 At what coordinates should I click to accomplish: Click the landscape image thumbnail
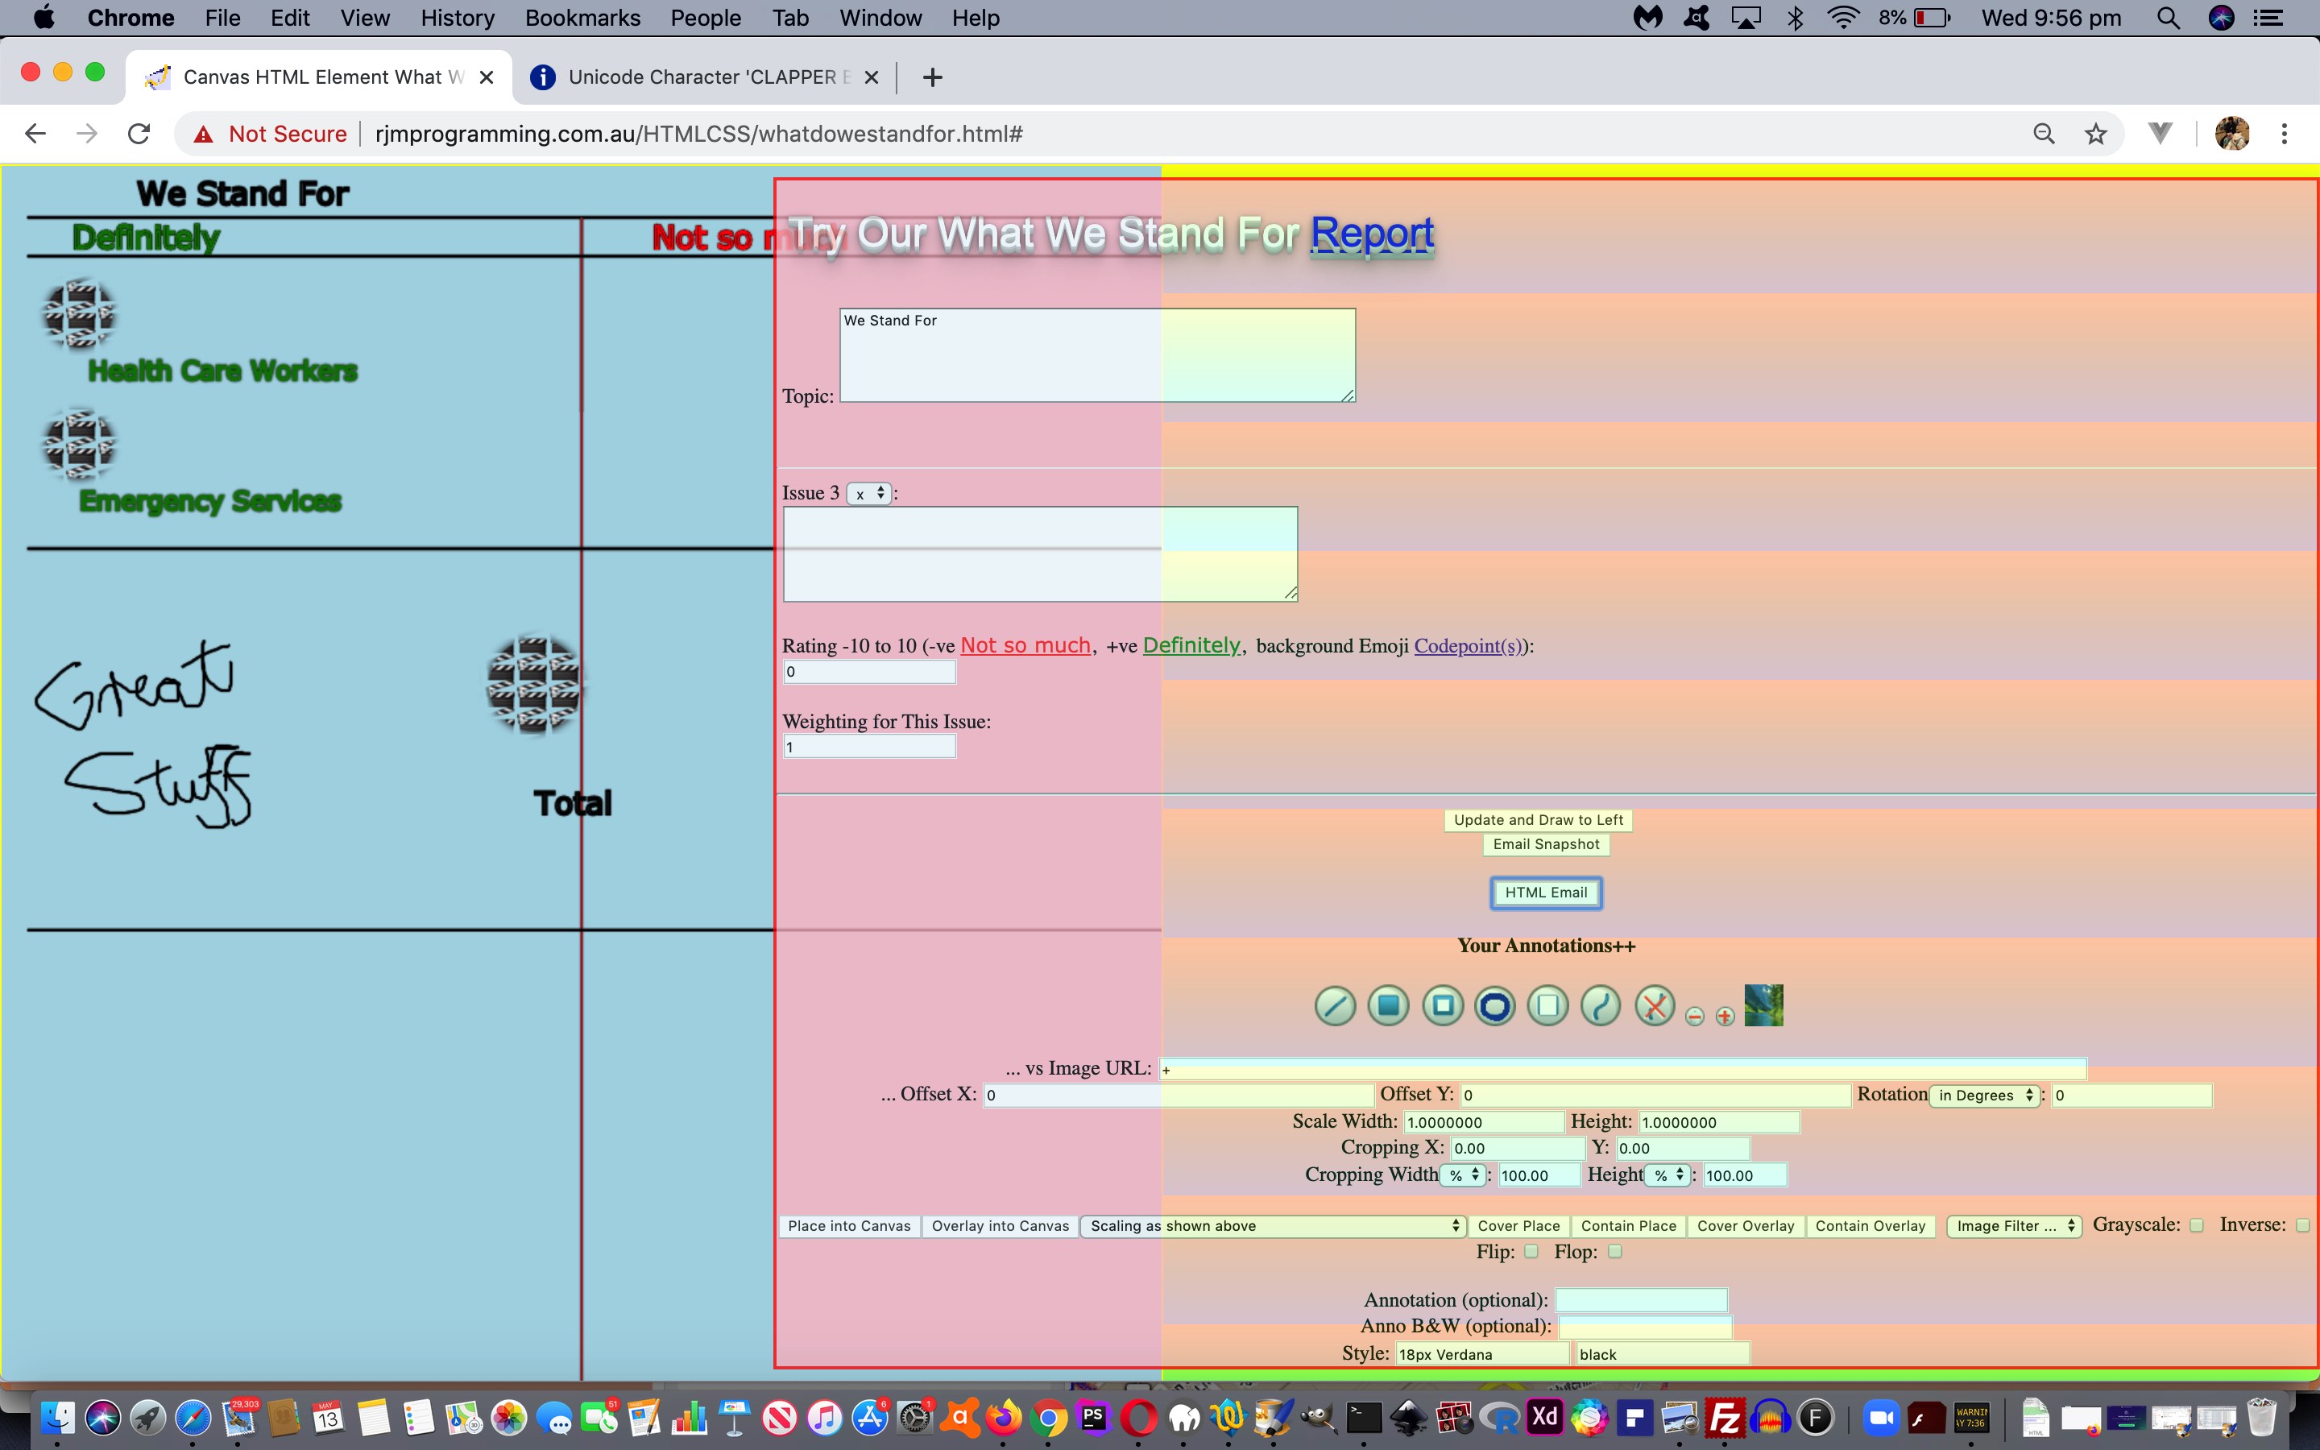tap(1763, 1006)
